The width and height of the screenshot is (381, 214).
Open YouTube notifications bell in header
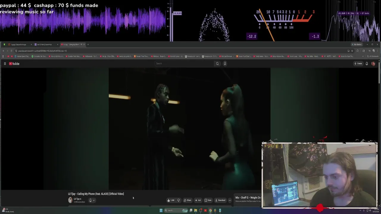pos(367,64)
